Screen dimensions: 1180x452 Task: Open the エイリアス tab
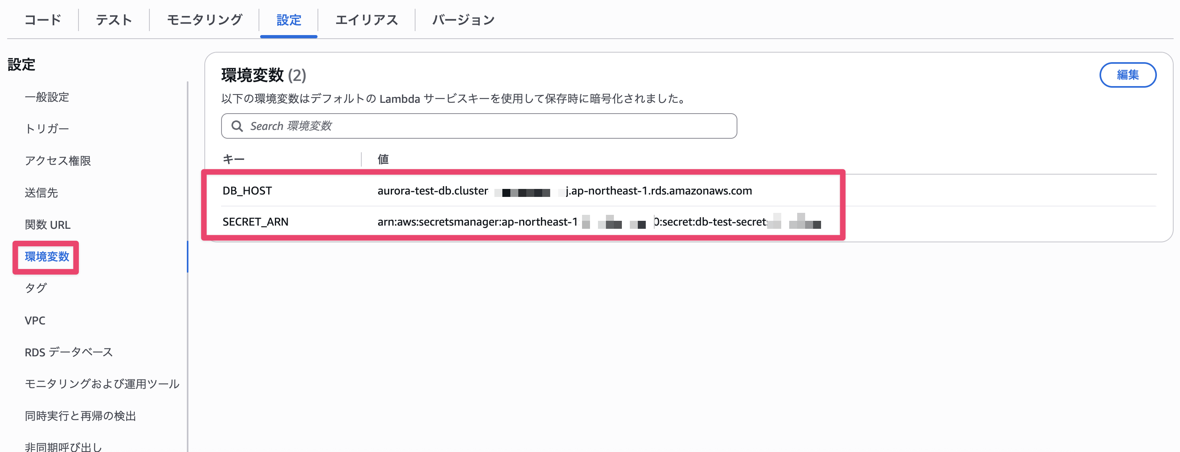click(x=367, y=20)
